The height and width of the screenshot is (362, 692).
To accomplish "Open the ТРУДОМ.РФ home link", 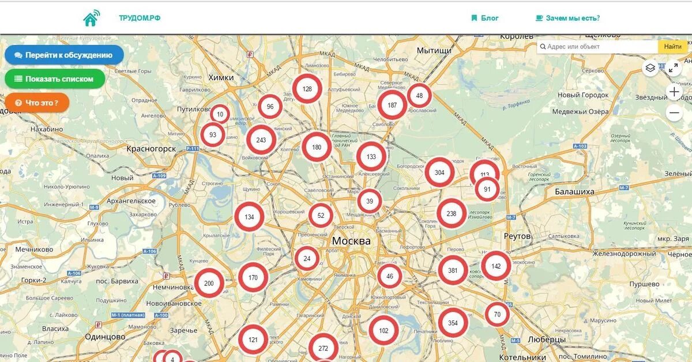I will (140, 18).
